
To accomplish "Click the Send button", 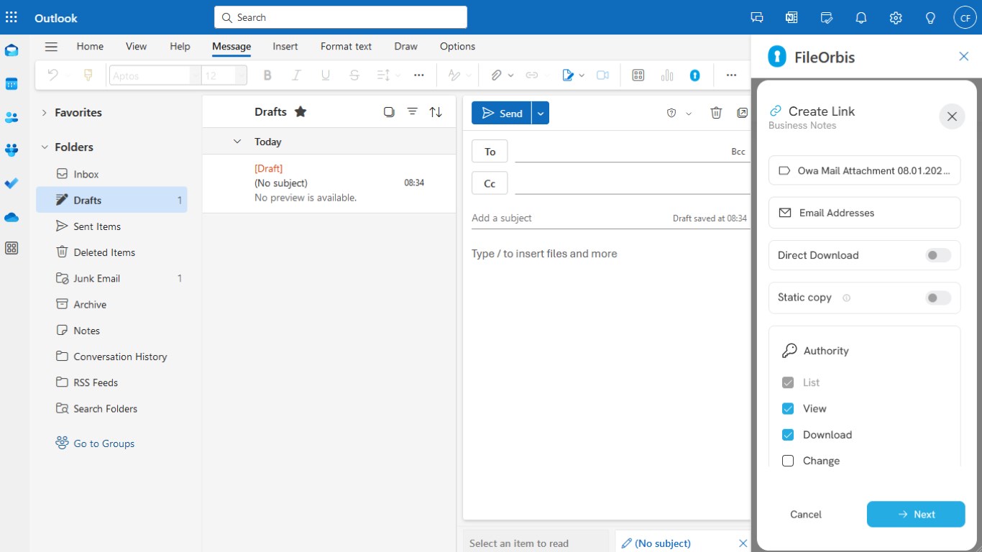I will coord(502,113).
